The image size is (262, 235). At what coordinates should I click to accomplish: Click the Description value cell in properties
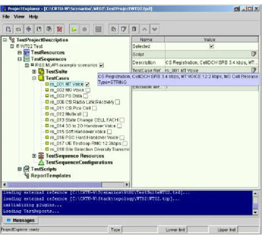click(x=211, y=62)
